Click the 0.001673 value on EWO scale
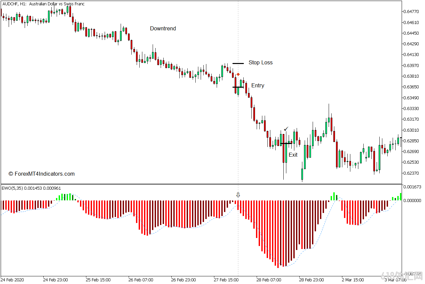The image size is (425, 284). click(412, 187)
